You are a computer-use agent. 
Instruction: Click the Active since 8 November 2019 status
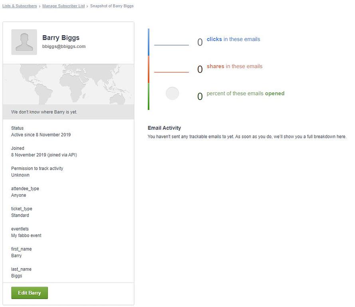click(x=41, y=135)
